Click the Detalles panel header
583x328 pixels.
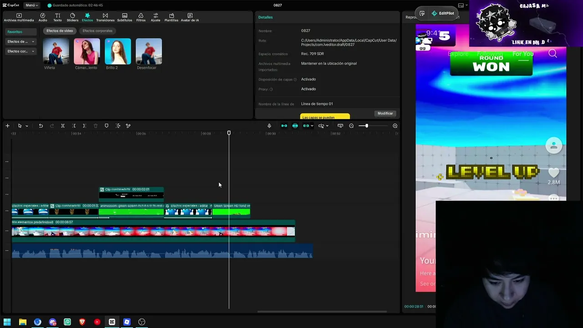pos(266,17)
